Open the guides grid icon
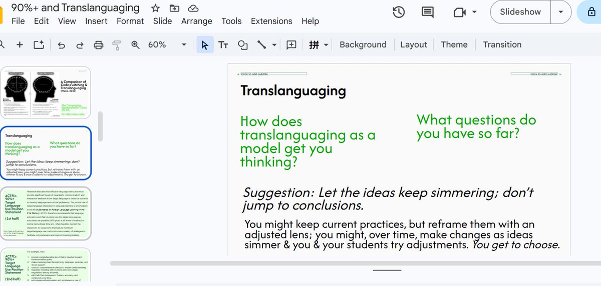Image resolution: width=601 pixels, height=286 pixels. [314, 44]
